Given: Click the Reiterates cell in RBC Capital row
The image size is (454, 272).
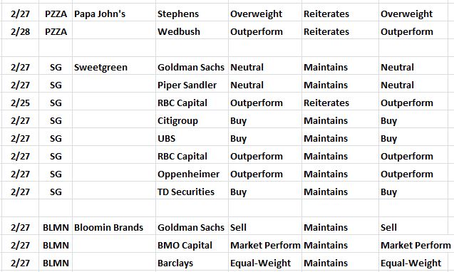Looking at the screenshot, I should tap(340, 103).
